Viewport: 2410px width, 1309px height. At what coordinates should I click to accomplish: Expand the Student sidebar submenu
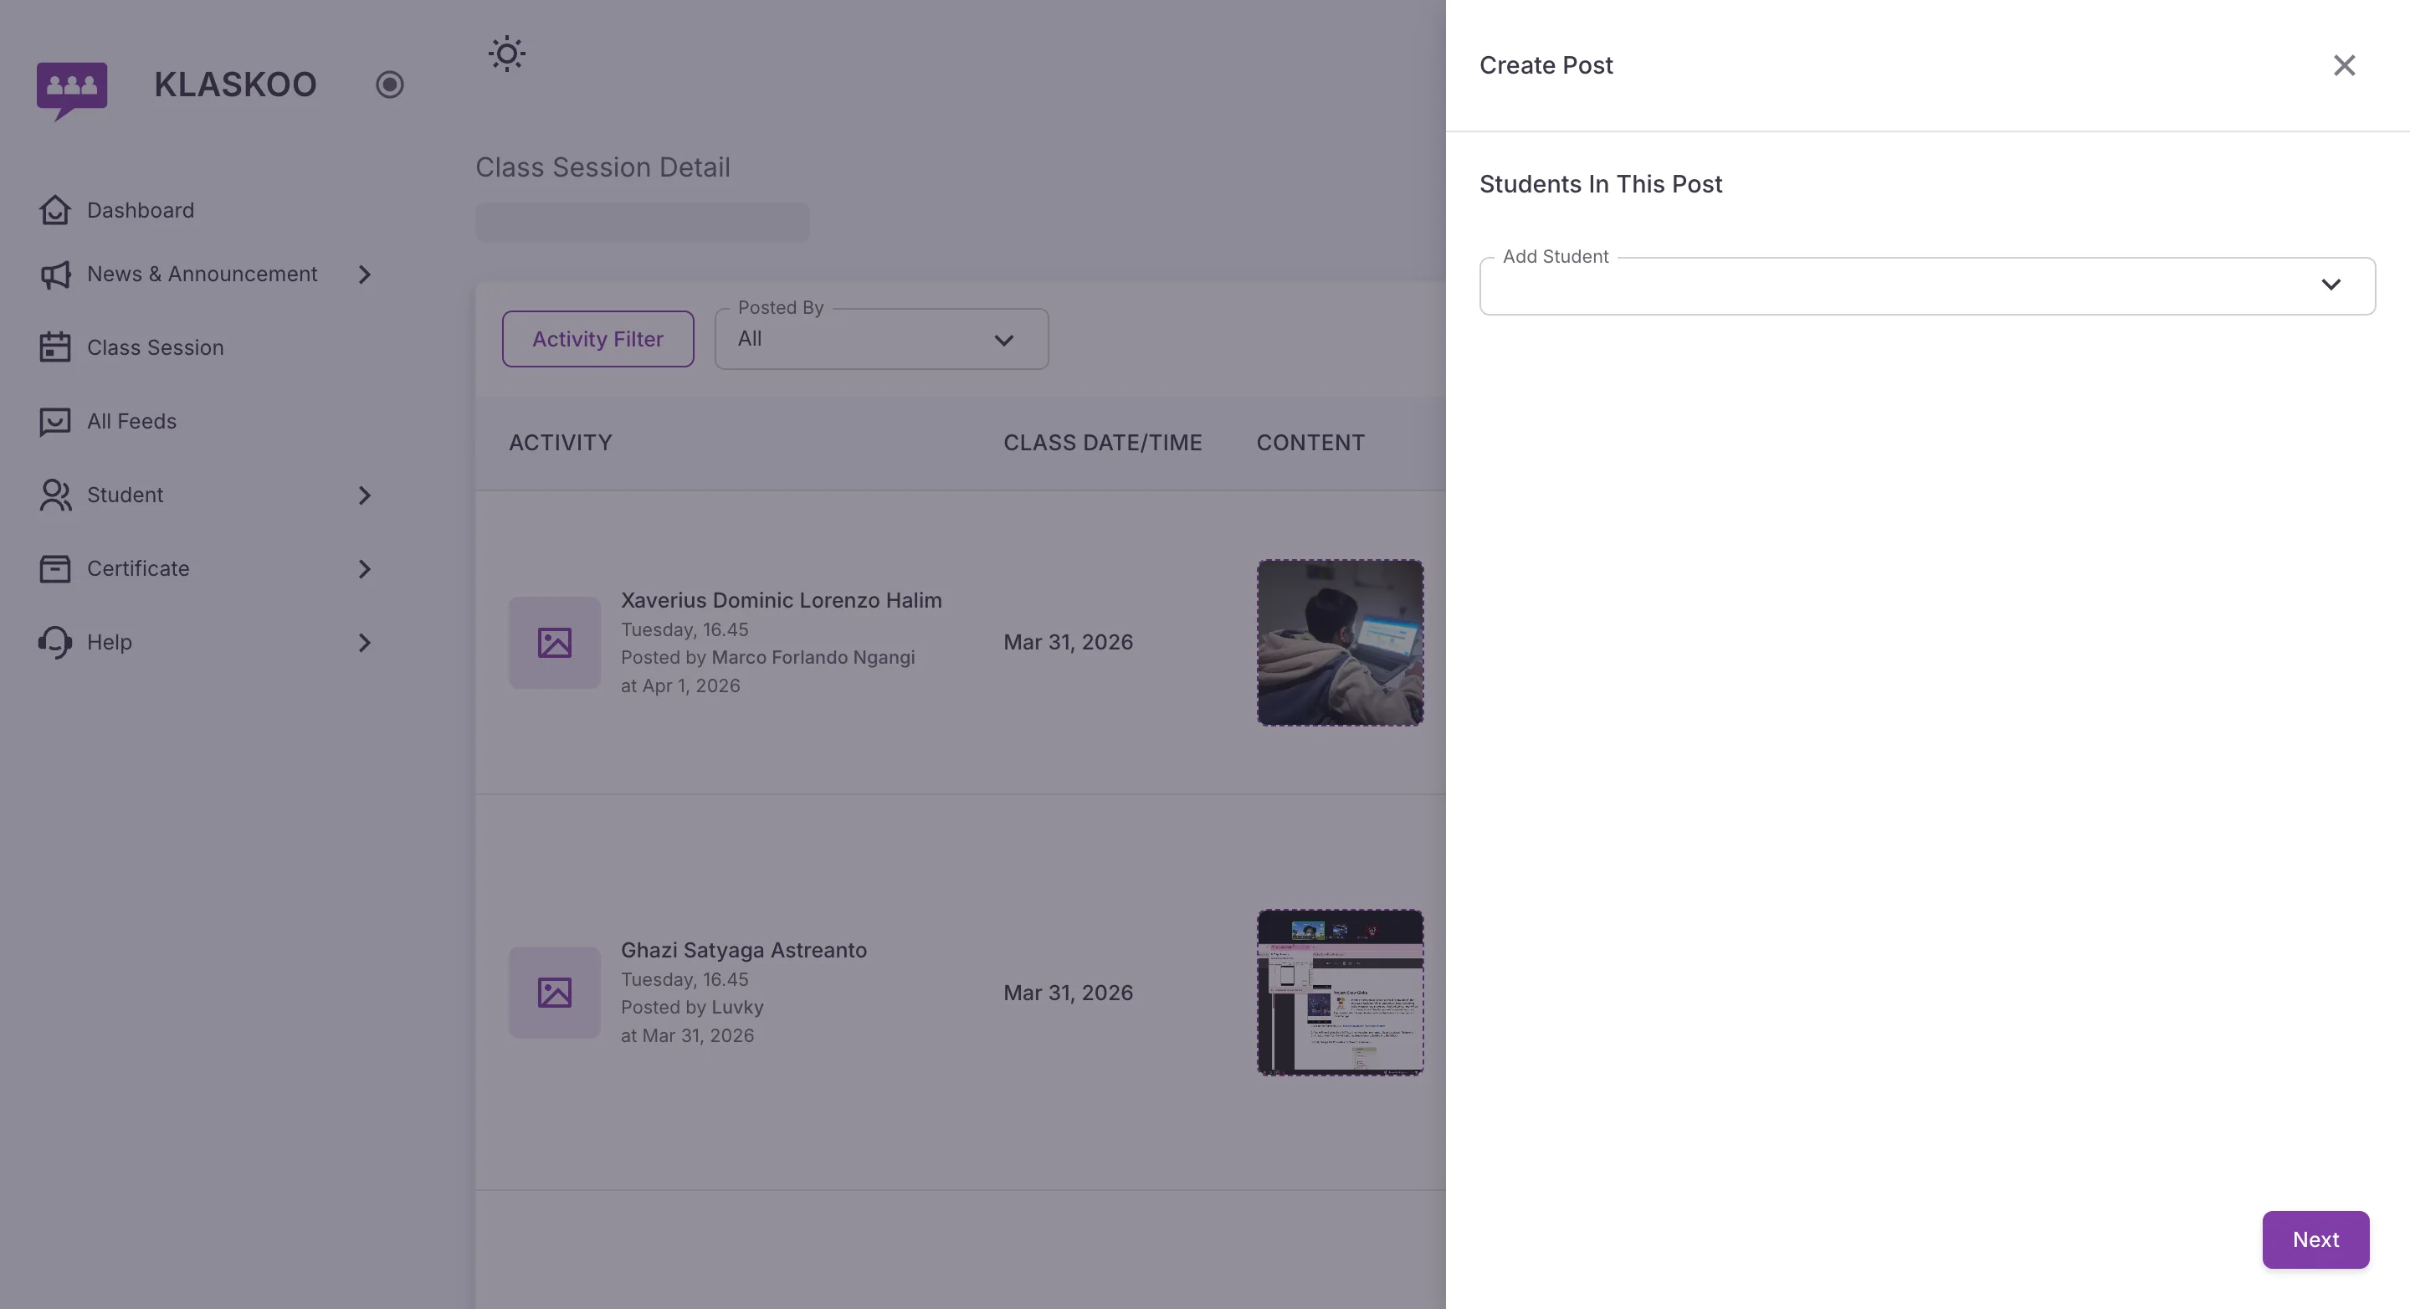[365, 495]
